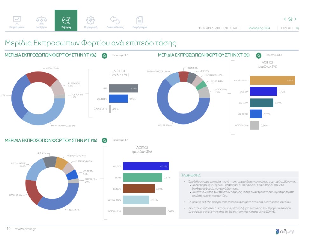Screen dimensions: 310x236
Task: Open the Διασυνδέσεις arrows section
Action: pos(115,22)
